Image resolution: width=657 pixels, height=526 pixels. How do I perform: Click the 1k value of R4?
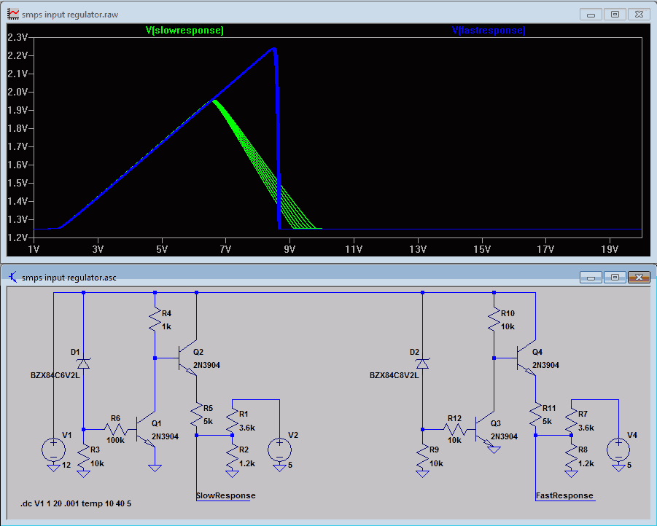(166, 326)
